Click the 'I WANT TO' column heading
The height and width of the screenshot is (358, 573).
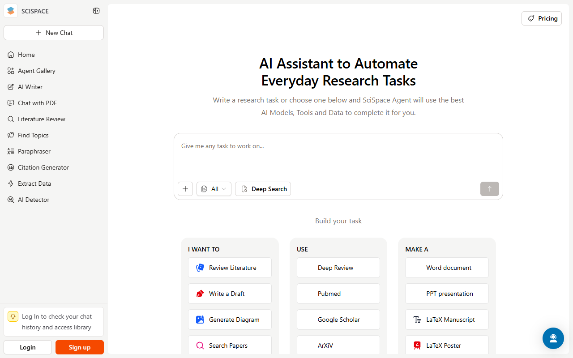point(204,249)
